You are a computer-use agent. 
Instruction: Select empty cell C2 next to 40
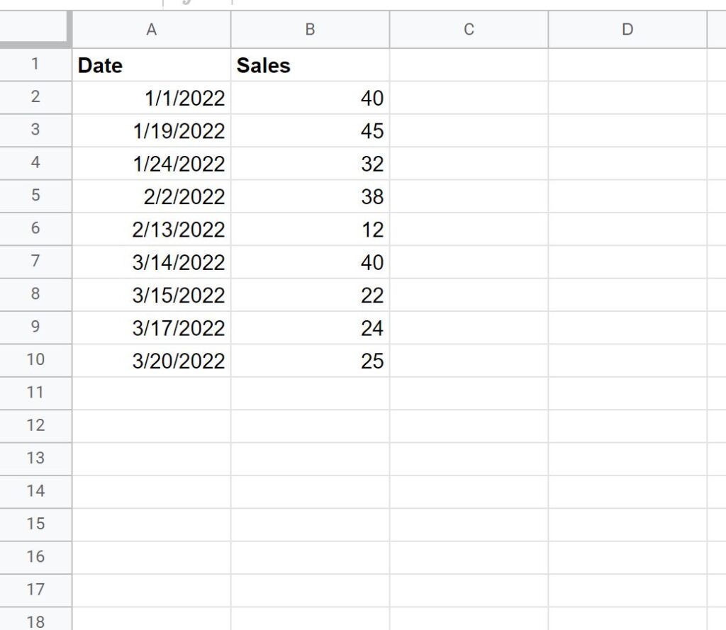[469, 99]
